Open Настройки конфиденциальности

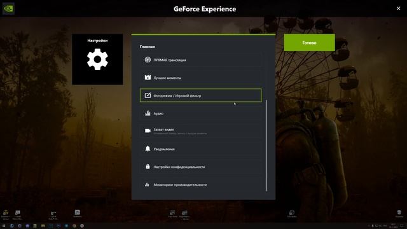(x=201, y=167)
